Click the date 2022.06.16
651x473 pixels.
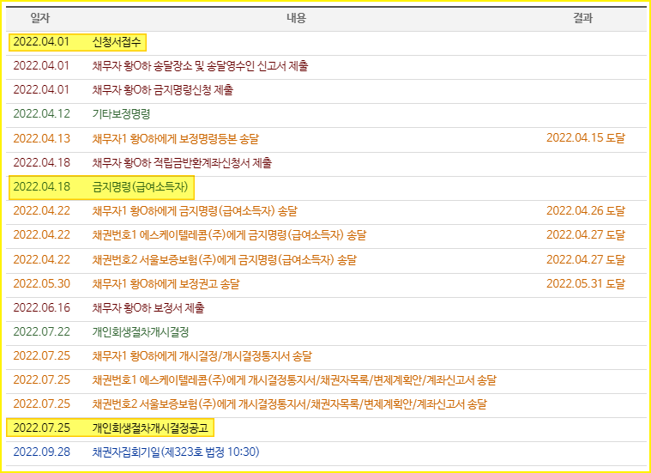click(x=41, y=308)
